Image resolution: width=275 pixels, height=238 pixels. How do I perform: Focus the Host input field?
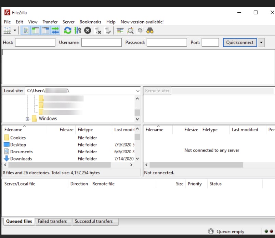35,43
